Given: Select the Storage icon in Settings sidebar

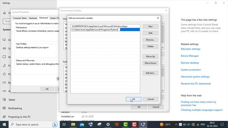Looking at the screenshot, I should click(4, 91).
